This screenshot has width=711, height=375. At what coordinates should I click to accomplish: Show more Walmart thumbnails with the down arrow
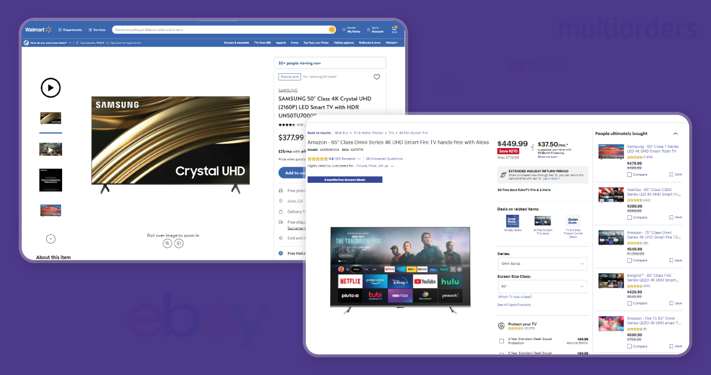(x=51, y=238)
